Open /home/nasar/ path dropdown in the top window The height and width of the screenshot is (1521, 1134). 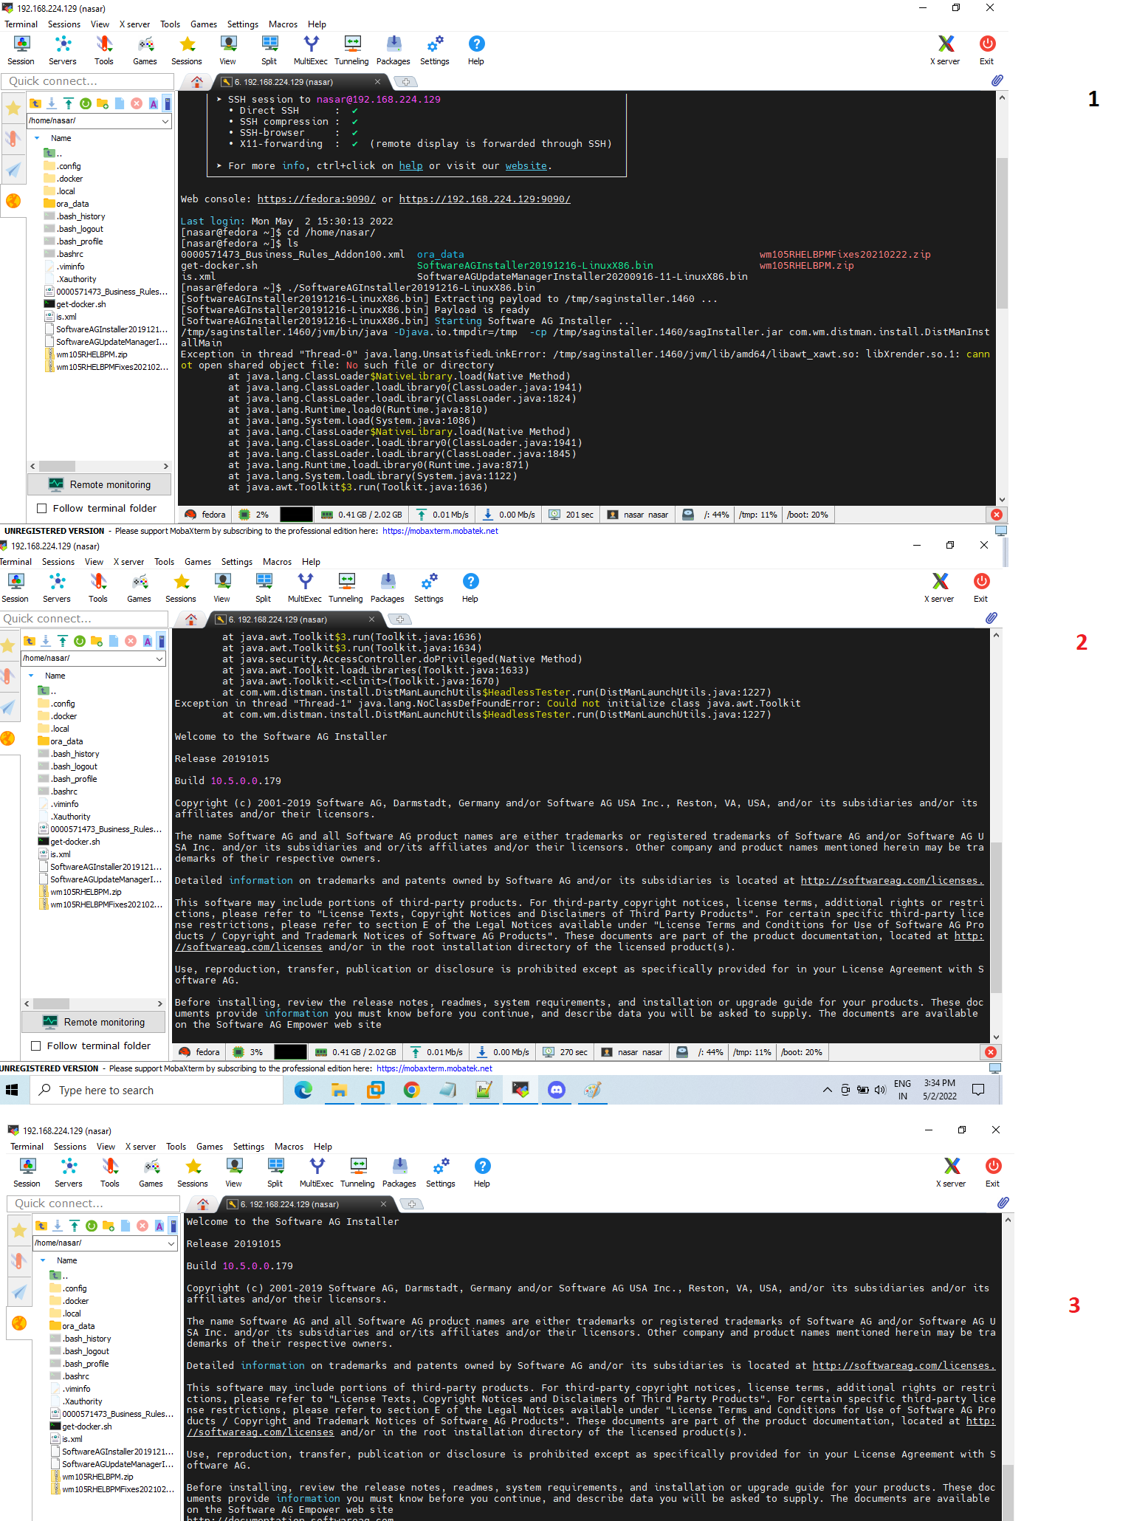165,121
